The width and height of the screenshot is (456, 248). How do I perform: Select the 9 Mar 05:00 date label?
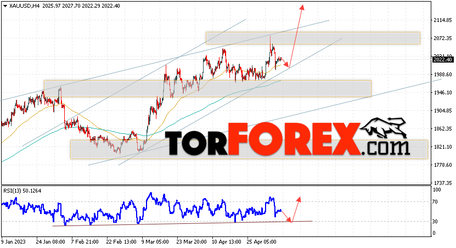pos(155,241)
